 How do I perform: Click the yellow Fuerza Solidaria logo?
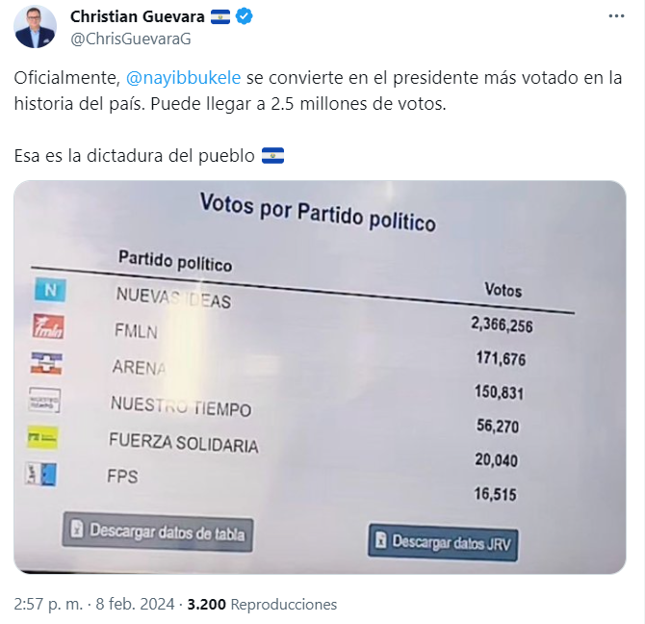click(x=42, y=437)
